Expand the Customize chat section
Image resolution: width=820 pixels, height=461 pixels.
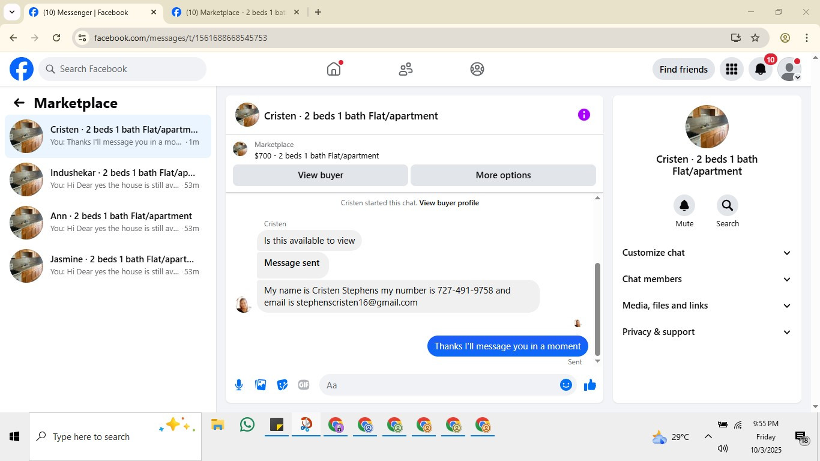[x=707, y=253]
